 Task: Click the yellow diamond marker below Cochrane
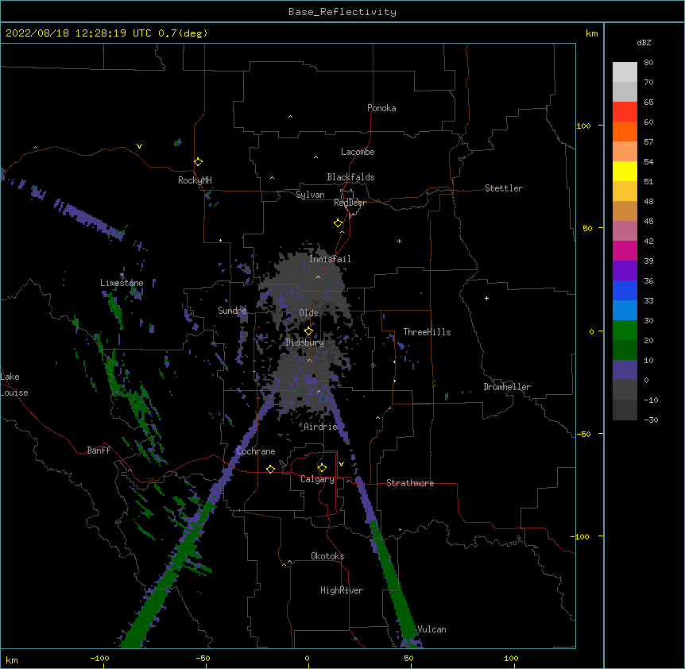[270, 469]
